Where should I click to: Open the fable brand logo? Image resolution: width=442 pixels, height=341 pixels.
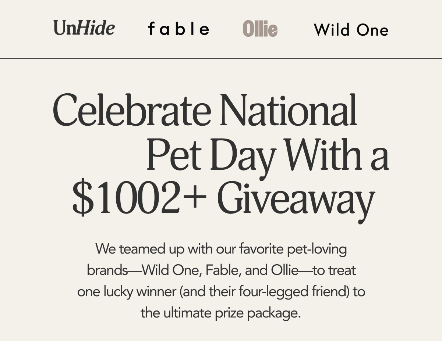click(178, 29)
